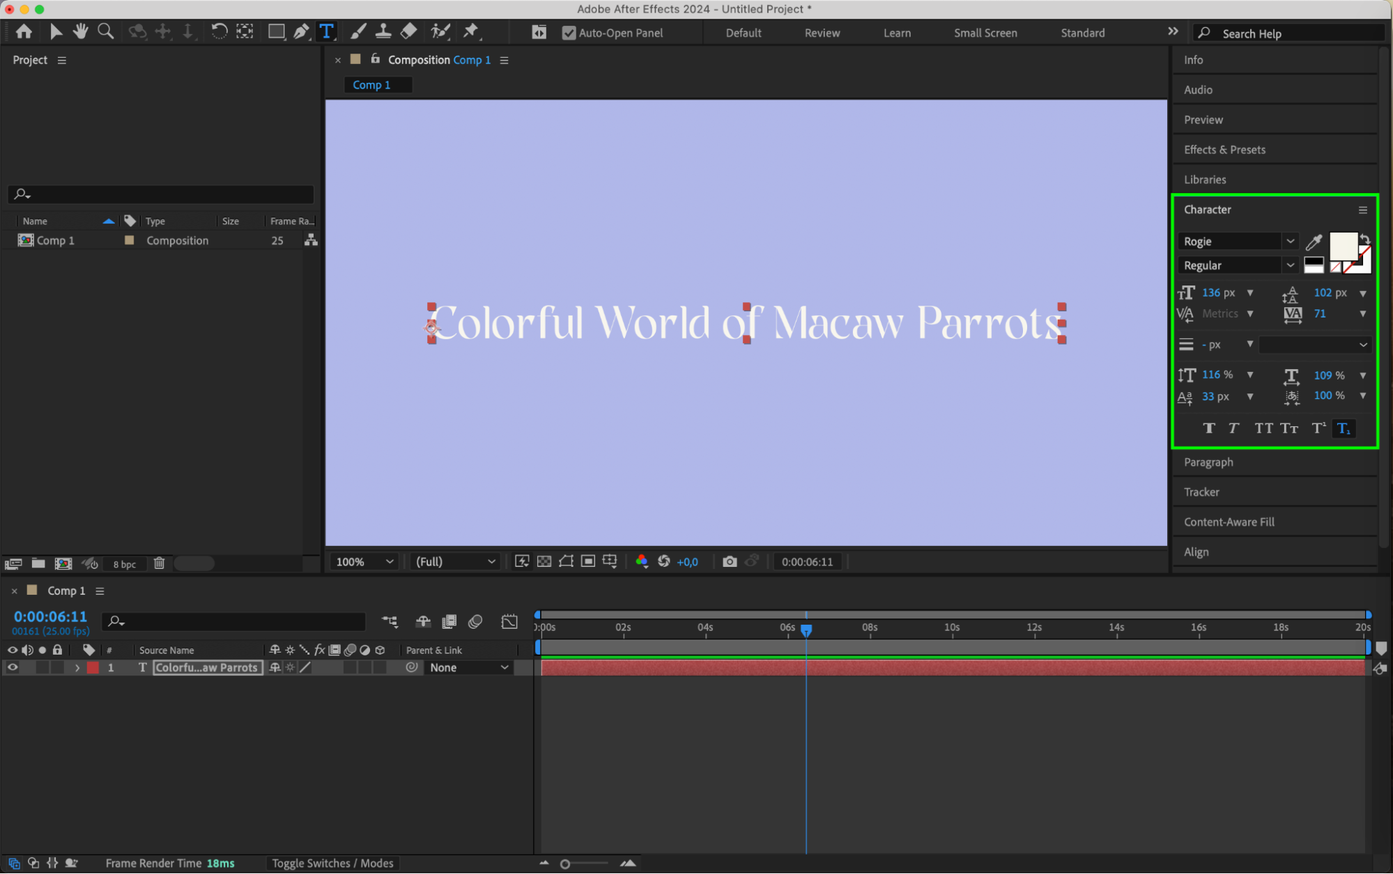Open the Paragraph panel
Screen dimensions: 1393x874
1208,462
